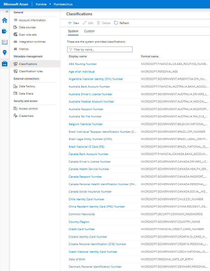Open Scan rule sets
The width and height of the screenshot is (210, 271).
[x=28, y=35]
